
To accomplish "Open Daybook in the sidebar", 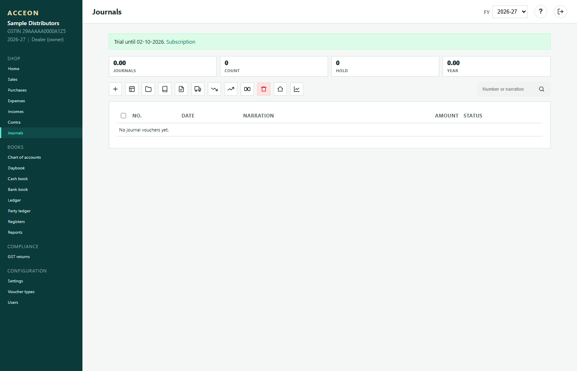I will 41,168.
